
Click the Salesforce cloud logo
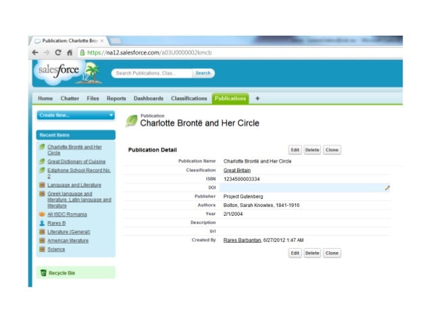coord(59,71)
